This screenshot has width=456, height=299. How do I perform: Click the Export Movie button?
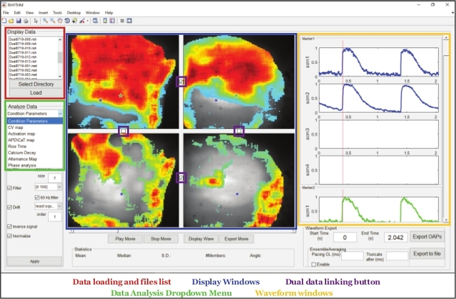(x=237, y=239)
